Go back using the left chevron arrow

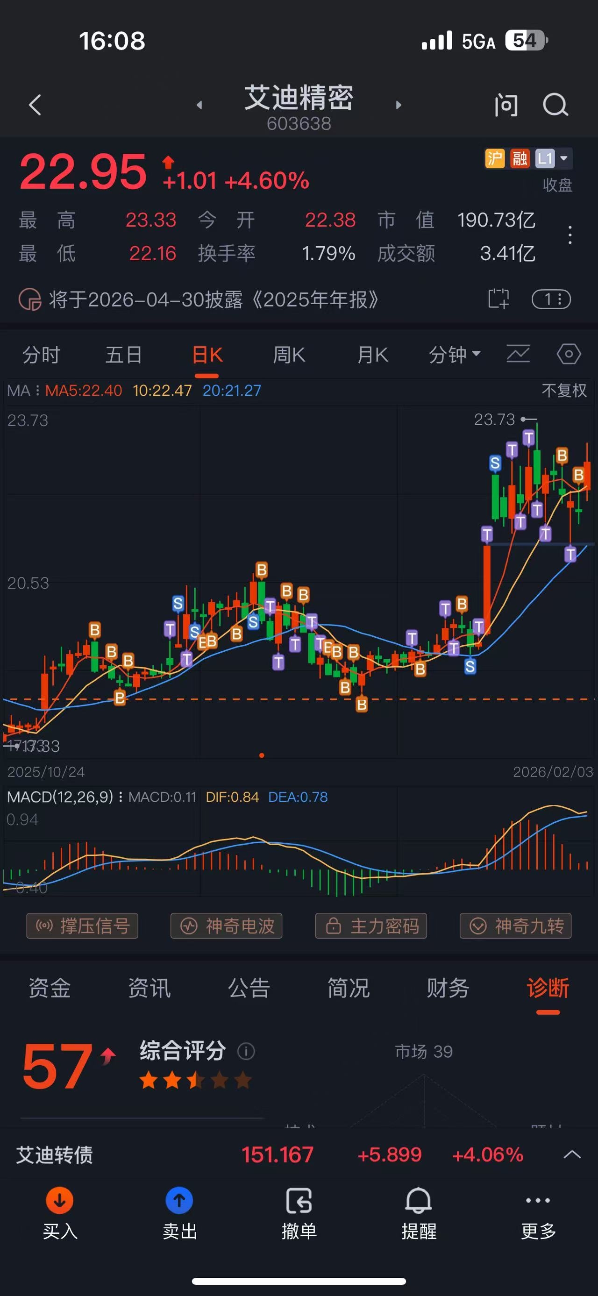(35, 105)
